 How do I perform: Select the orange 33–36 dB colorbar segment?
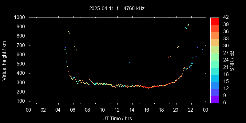pos(215,35)
